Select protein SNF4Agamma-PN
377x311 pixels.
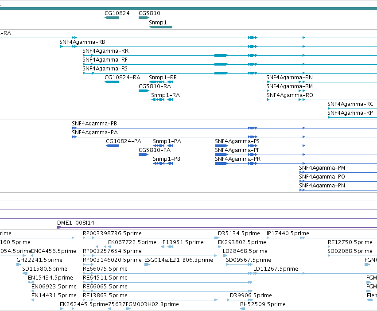pos(322,186)
